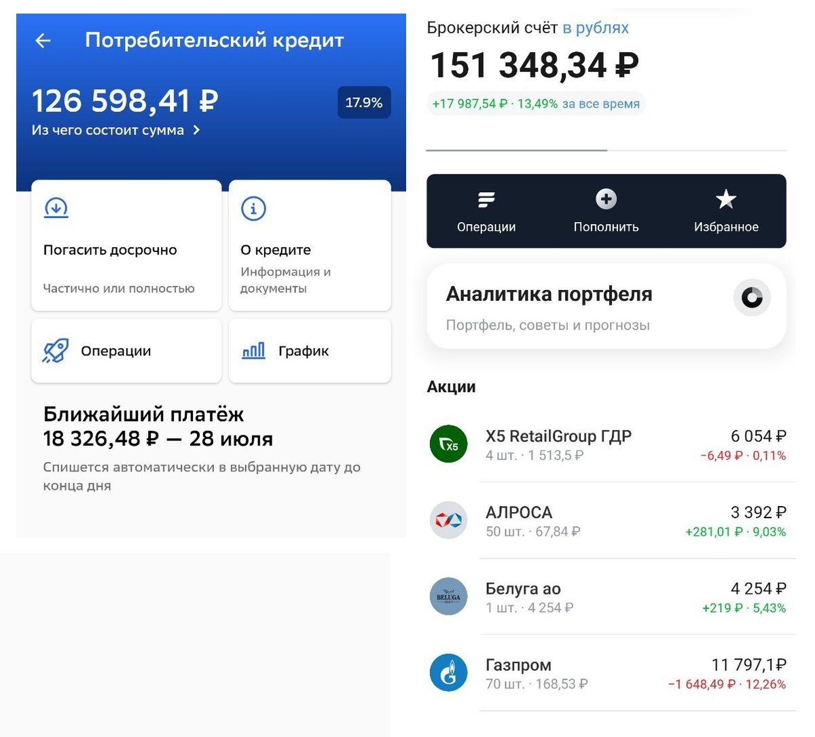The height and width of the screenshot is (737, 815).
Task: Click the Пополнить plus icon
Action: coord(604,200)
